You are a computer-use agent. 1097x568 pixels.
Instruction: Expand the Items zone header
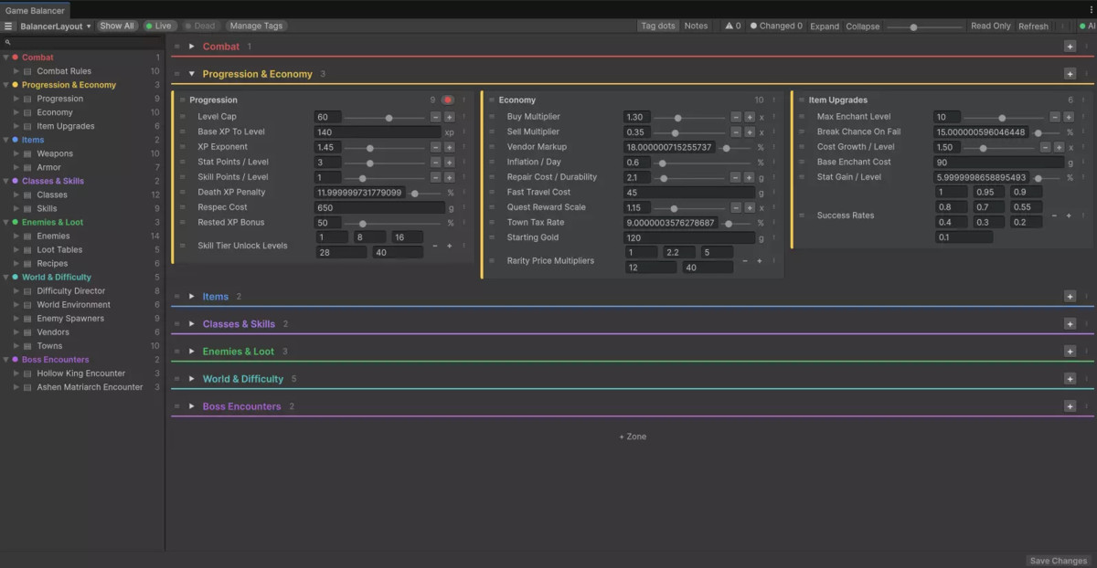coord(192,297)
